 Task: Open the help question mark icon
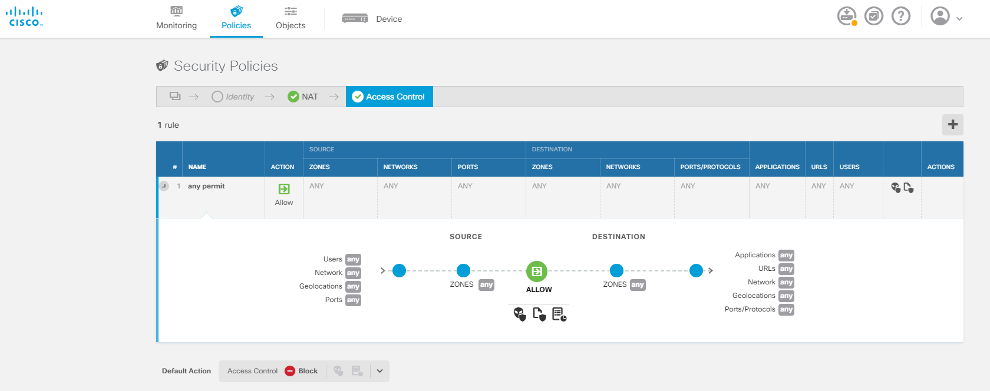coord(900,16)
